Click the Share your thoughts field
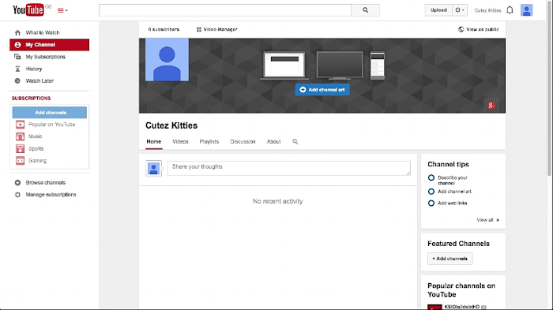This screenshot has width=553, height=310. [x=288, y=168]
